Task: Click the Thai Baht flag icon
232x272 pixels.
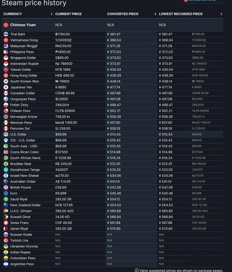Action: pos(6,34)
